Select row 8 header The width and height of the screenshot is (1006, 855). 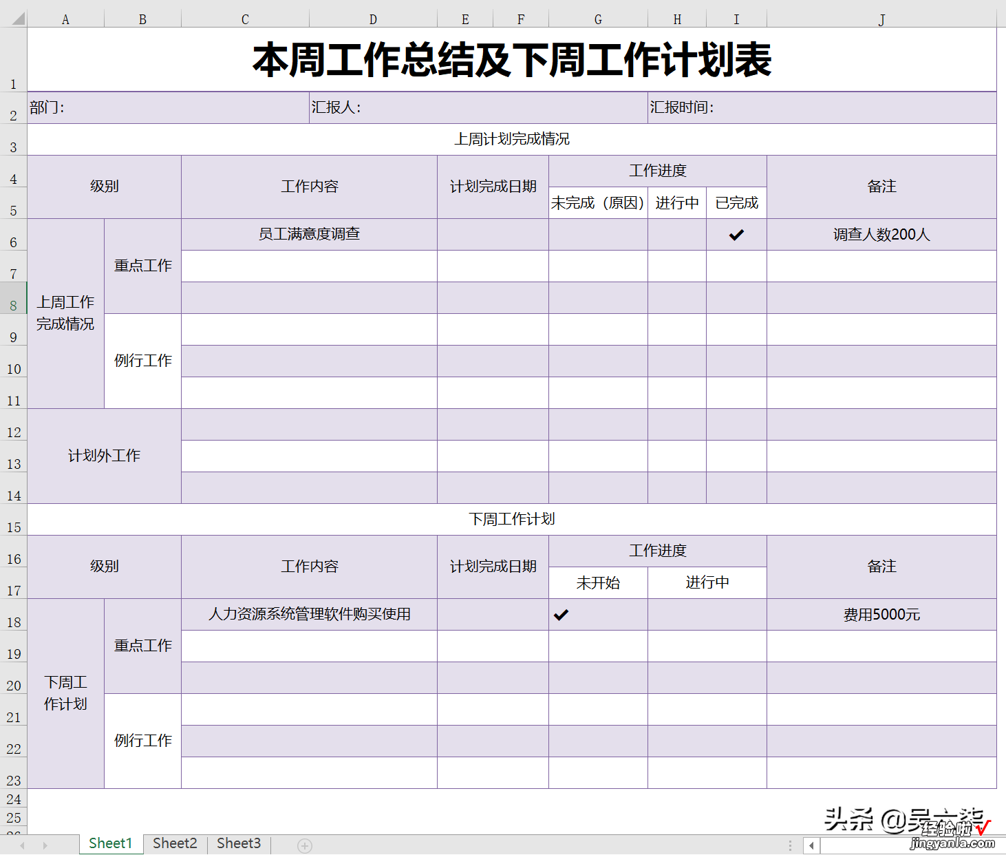[13, 298]
